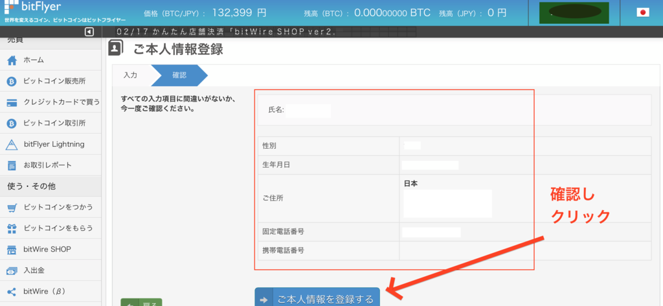Click the 生年月日 row label
This screenshot has height=306, width=663.
click(x=276, y=165)
